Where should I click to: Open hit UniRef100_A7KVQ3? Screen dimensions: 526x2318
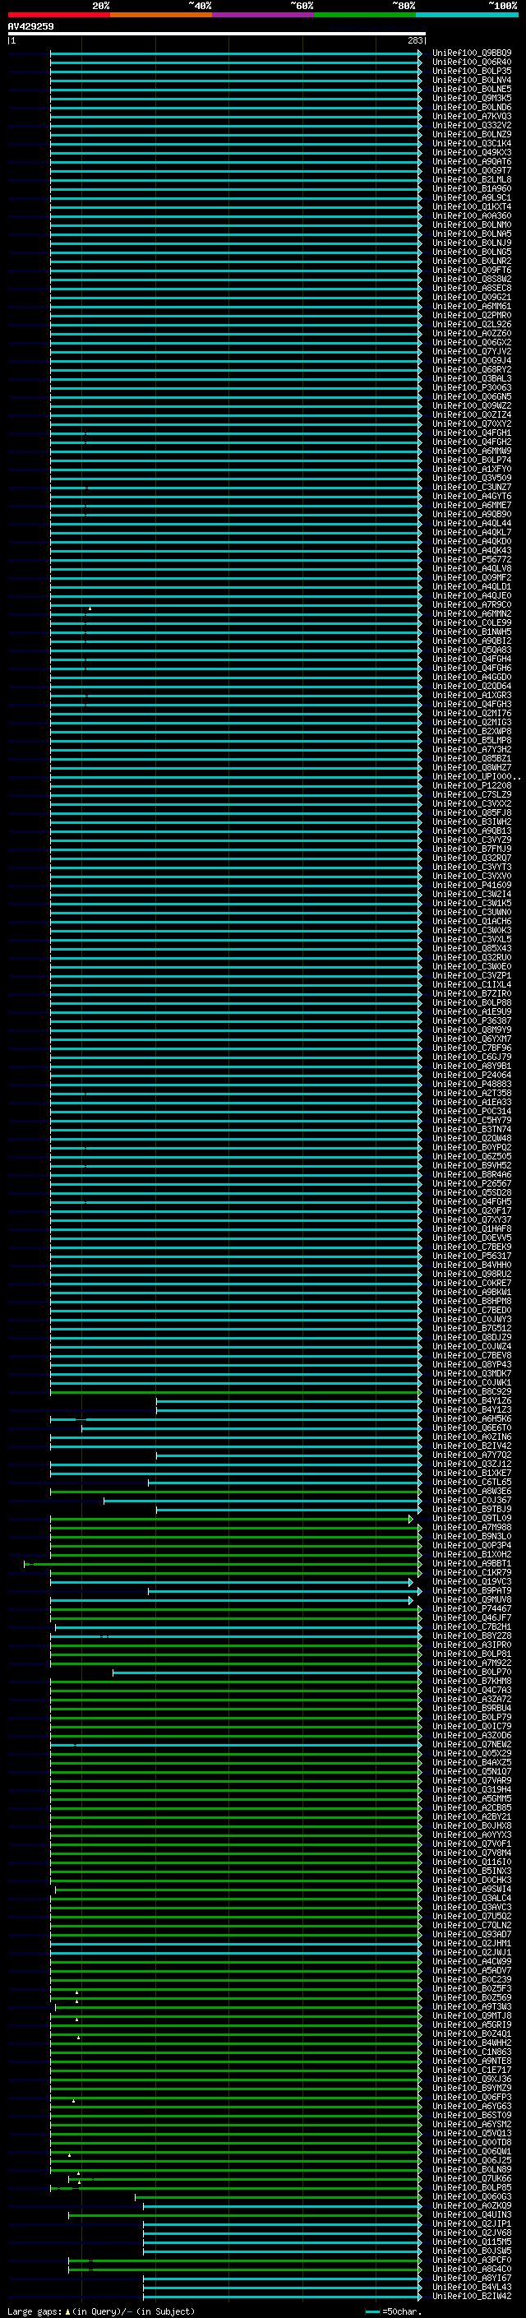pyautogui.click(x=471, y=116)
